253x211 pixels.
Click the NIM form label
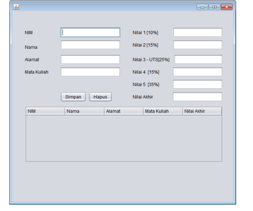pos(29,32)
